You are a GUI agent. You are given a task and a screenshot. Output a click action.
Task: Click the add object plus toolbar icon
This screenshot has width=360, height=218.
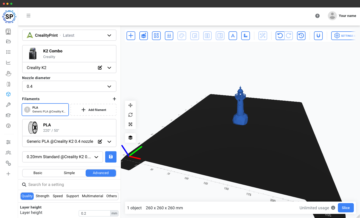tap(131, 36)
